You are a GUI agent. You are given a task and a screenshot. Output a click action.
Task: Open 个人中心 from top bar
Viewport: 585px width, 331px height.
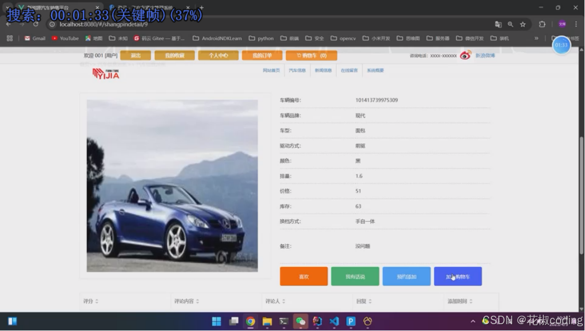coord(218,55)
